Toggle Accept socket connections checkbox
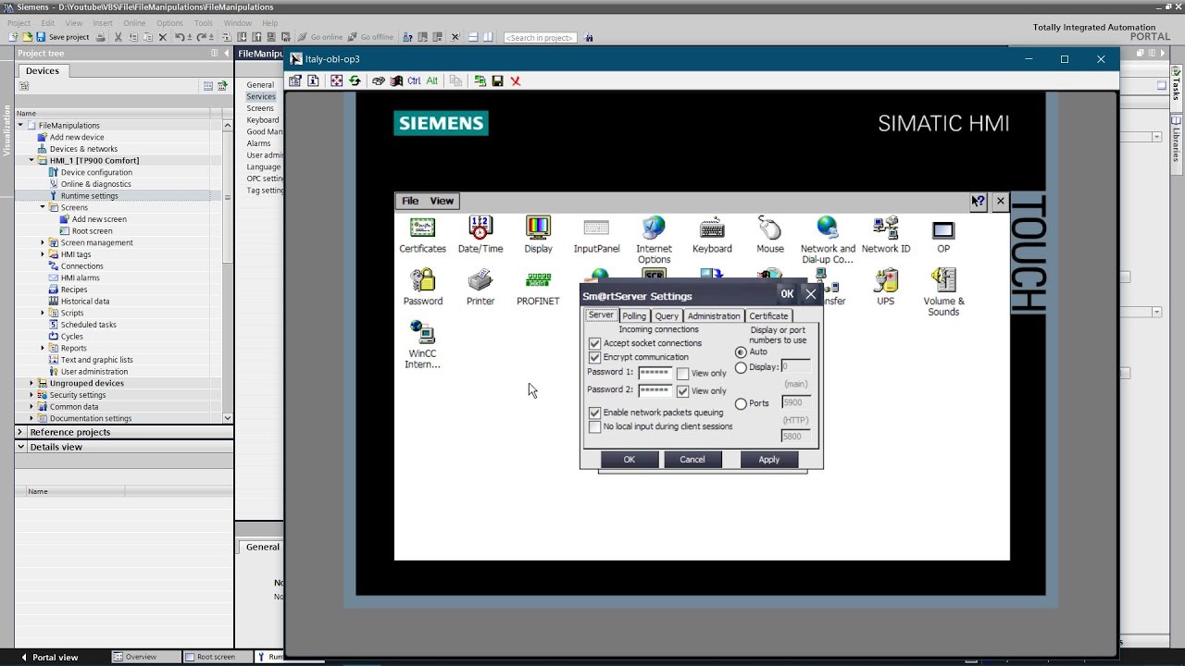1185x666 pixels. pyautogui.click(x=594, y=343)
